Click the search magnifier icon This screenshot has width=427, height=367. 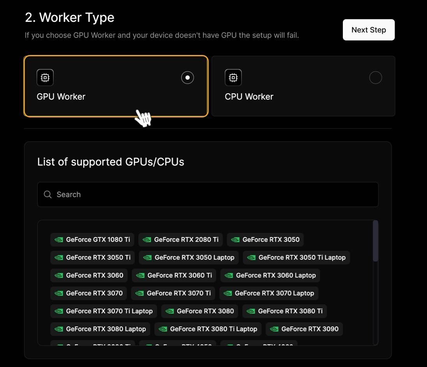click(x=48, y=195)
